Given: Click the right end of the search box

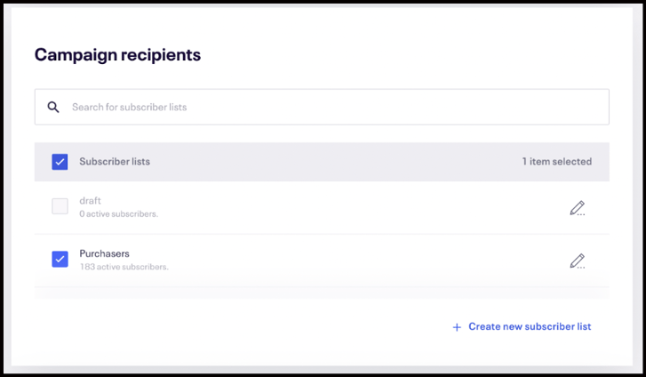Looking at the screenshot, I should pyautogui.click(x=586, y=108).
